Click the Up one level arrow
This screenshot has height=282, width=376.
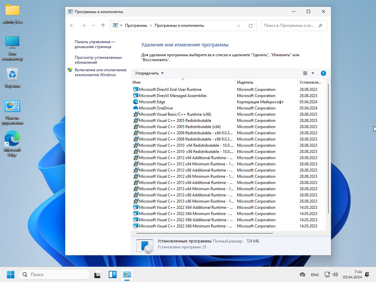[103, 25]
